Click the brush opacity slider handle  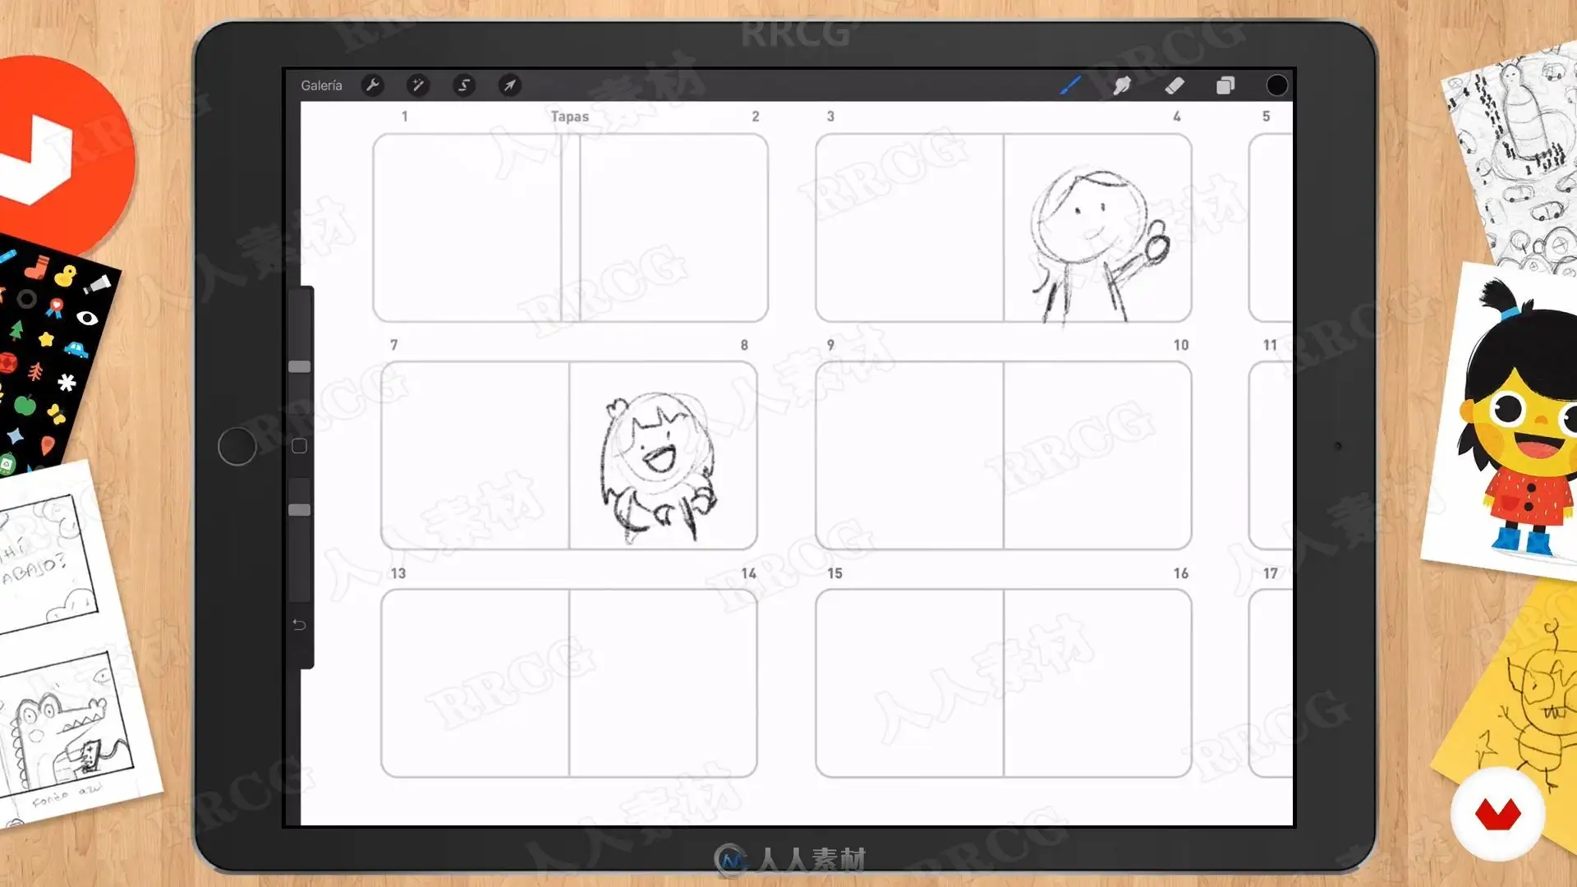(x=300, y=510)
